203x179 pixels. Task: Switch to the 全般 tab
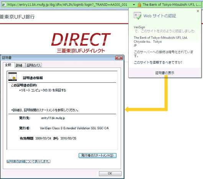(x=8, y=65)
